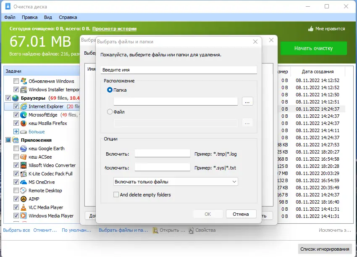Click the VLC Media Player cone icon
The width and height of the screenshot is (357, 257).
click(24, 207)
